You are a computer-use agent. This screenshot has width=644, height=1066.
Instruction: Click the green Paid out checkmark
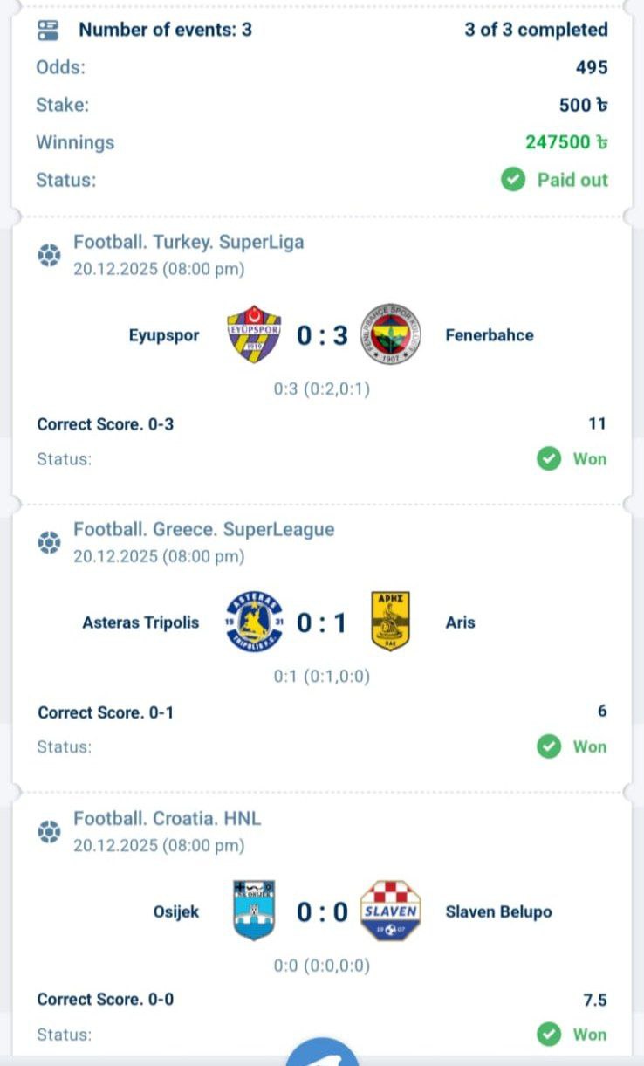[513, 180]
